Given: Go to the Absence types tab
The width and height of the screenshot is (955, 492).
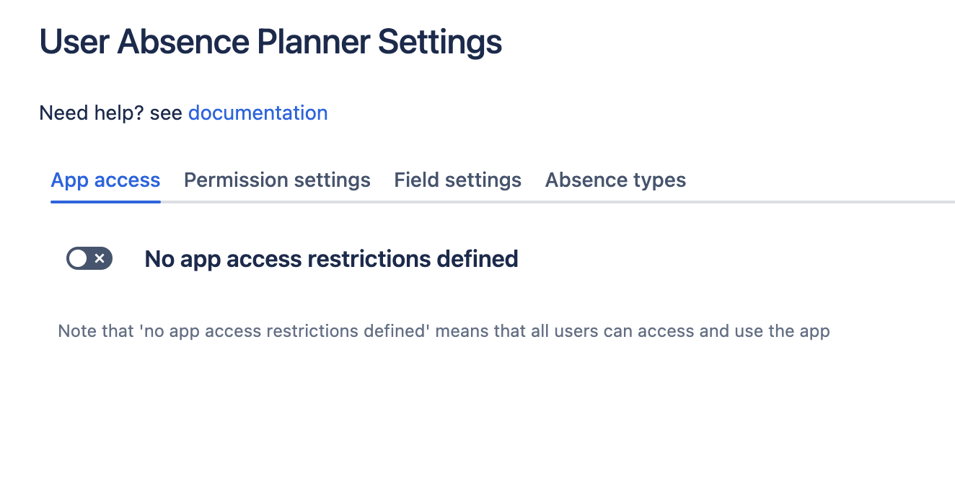Looking at the screenshot, I should coord(615,180).
